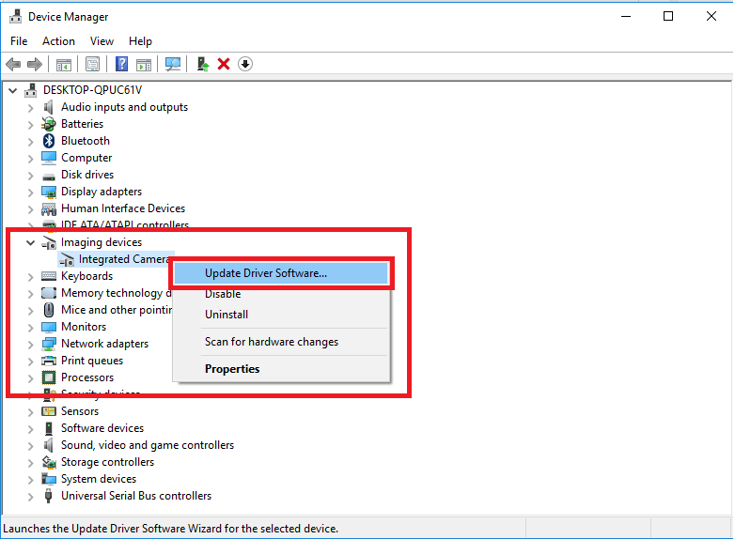Expand the Display adapters category
The height and width of the screenshot is (539, 735).
[31, 192]
